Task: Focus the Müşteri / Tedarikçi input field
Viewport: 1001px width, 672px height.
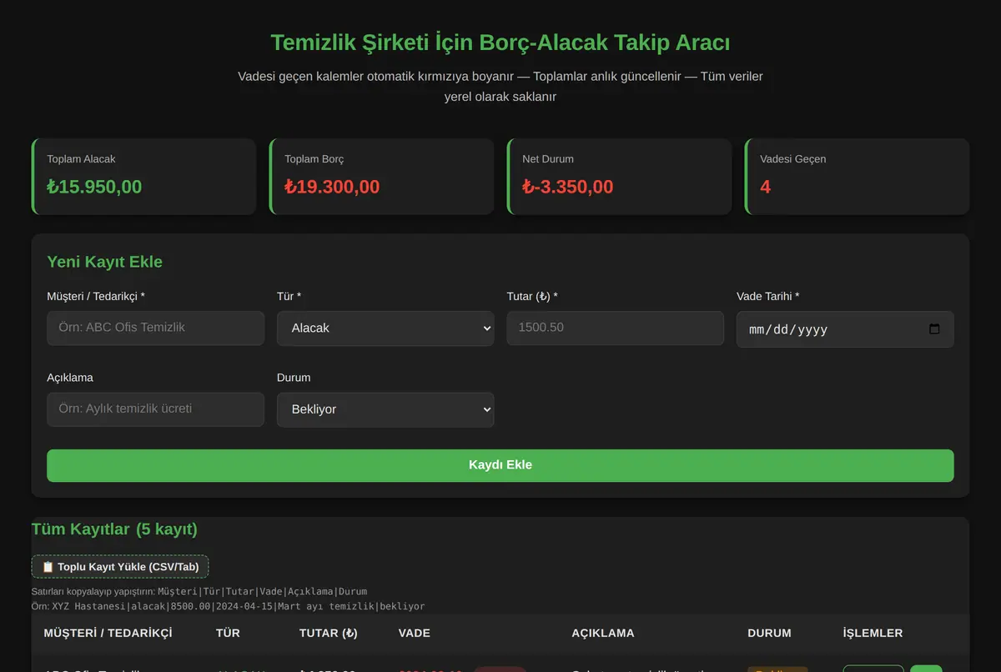Action: (x=155, y=328)
